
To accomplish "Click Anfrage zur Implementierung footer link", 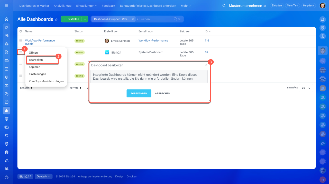I will tap(95, 177).
